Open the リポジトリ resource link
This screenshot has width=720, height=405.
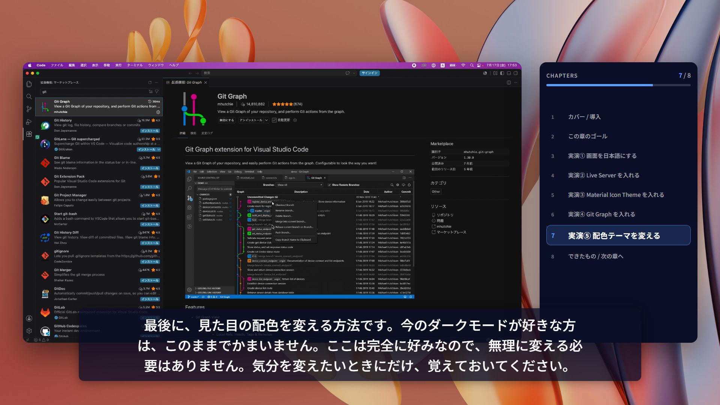[x=445, y=215]
